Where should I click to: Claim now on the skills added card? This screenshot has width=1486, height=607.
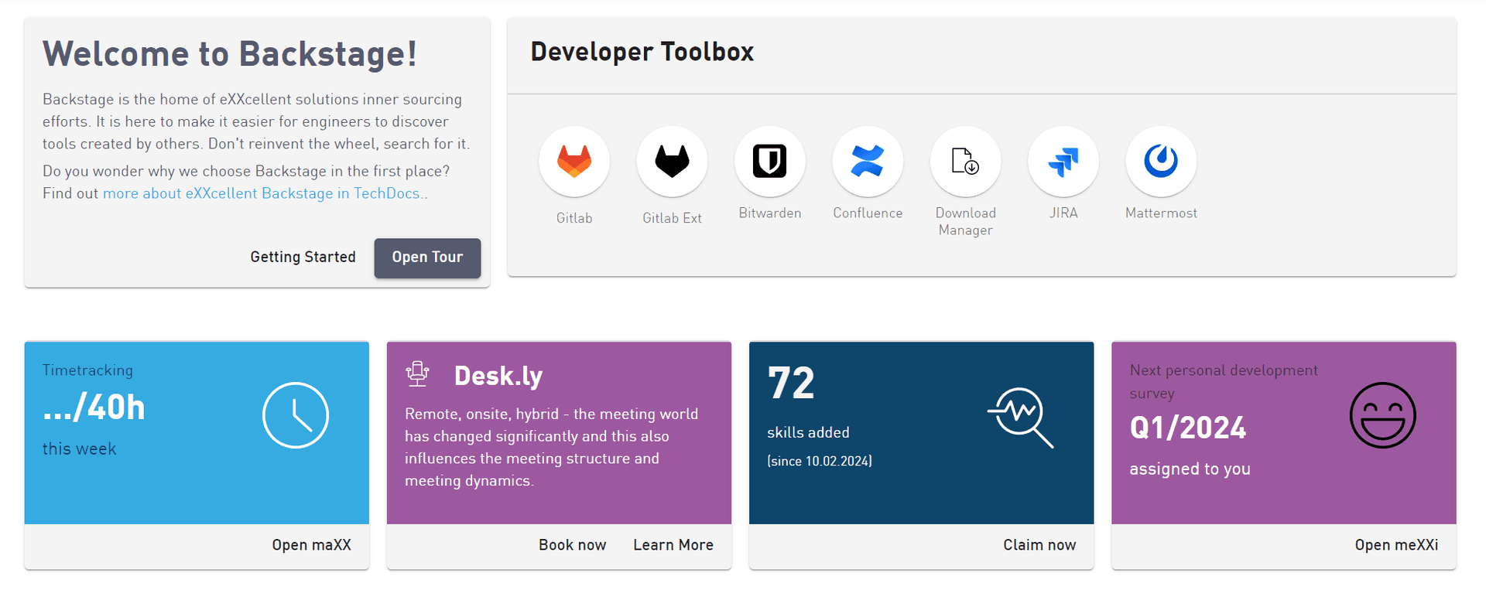coord(1039,545)
